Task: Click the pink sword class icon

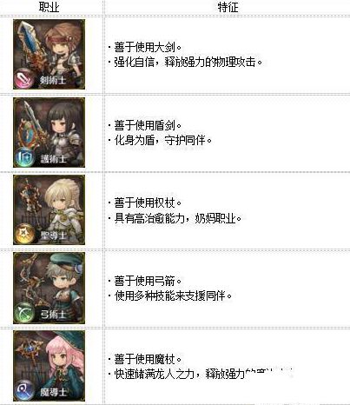Action: point(24,78)
